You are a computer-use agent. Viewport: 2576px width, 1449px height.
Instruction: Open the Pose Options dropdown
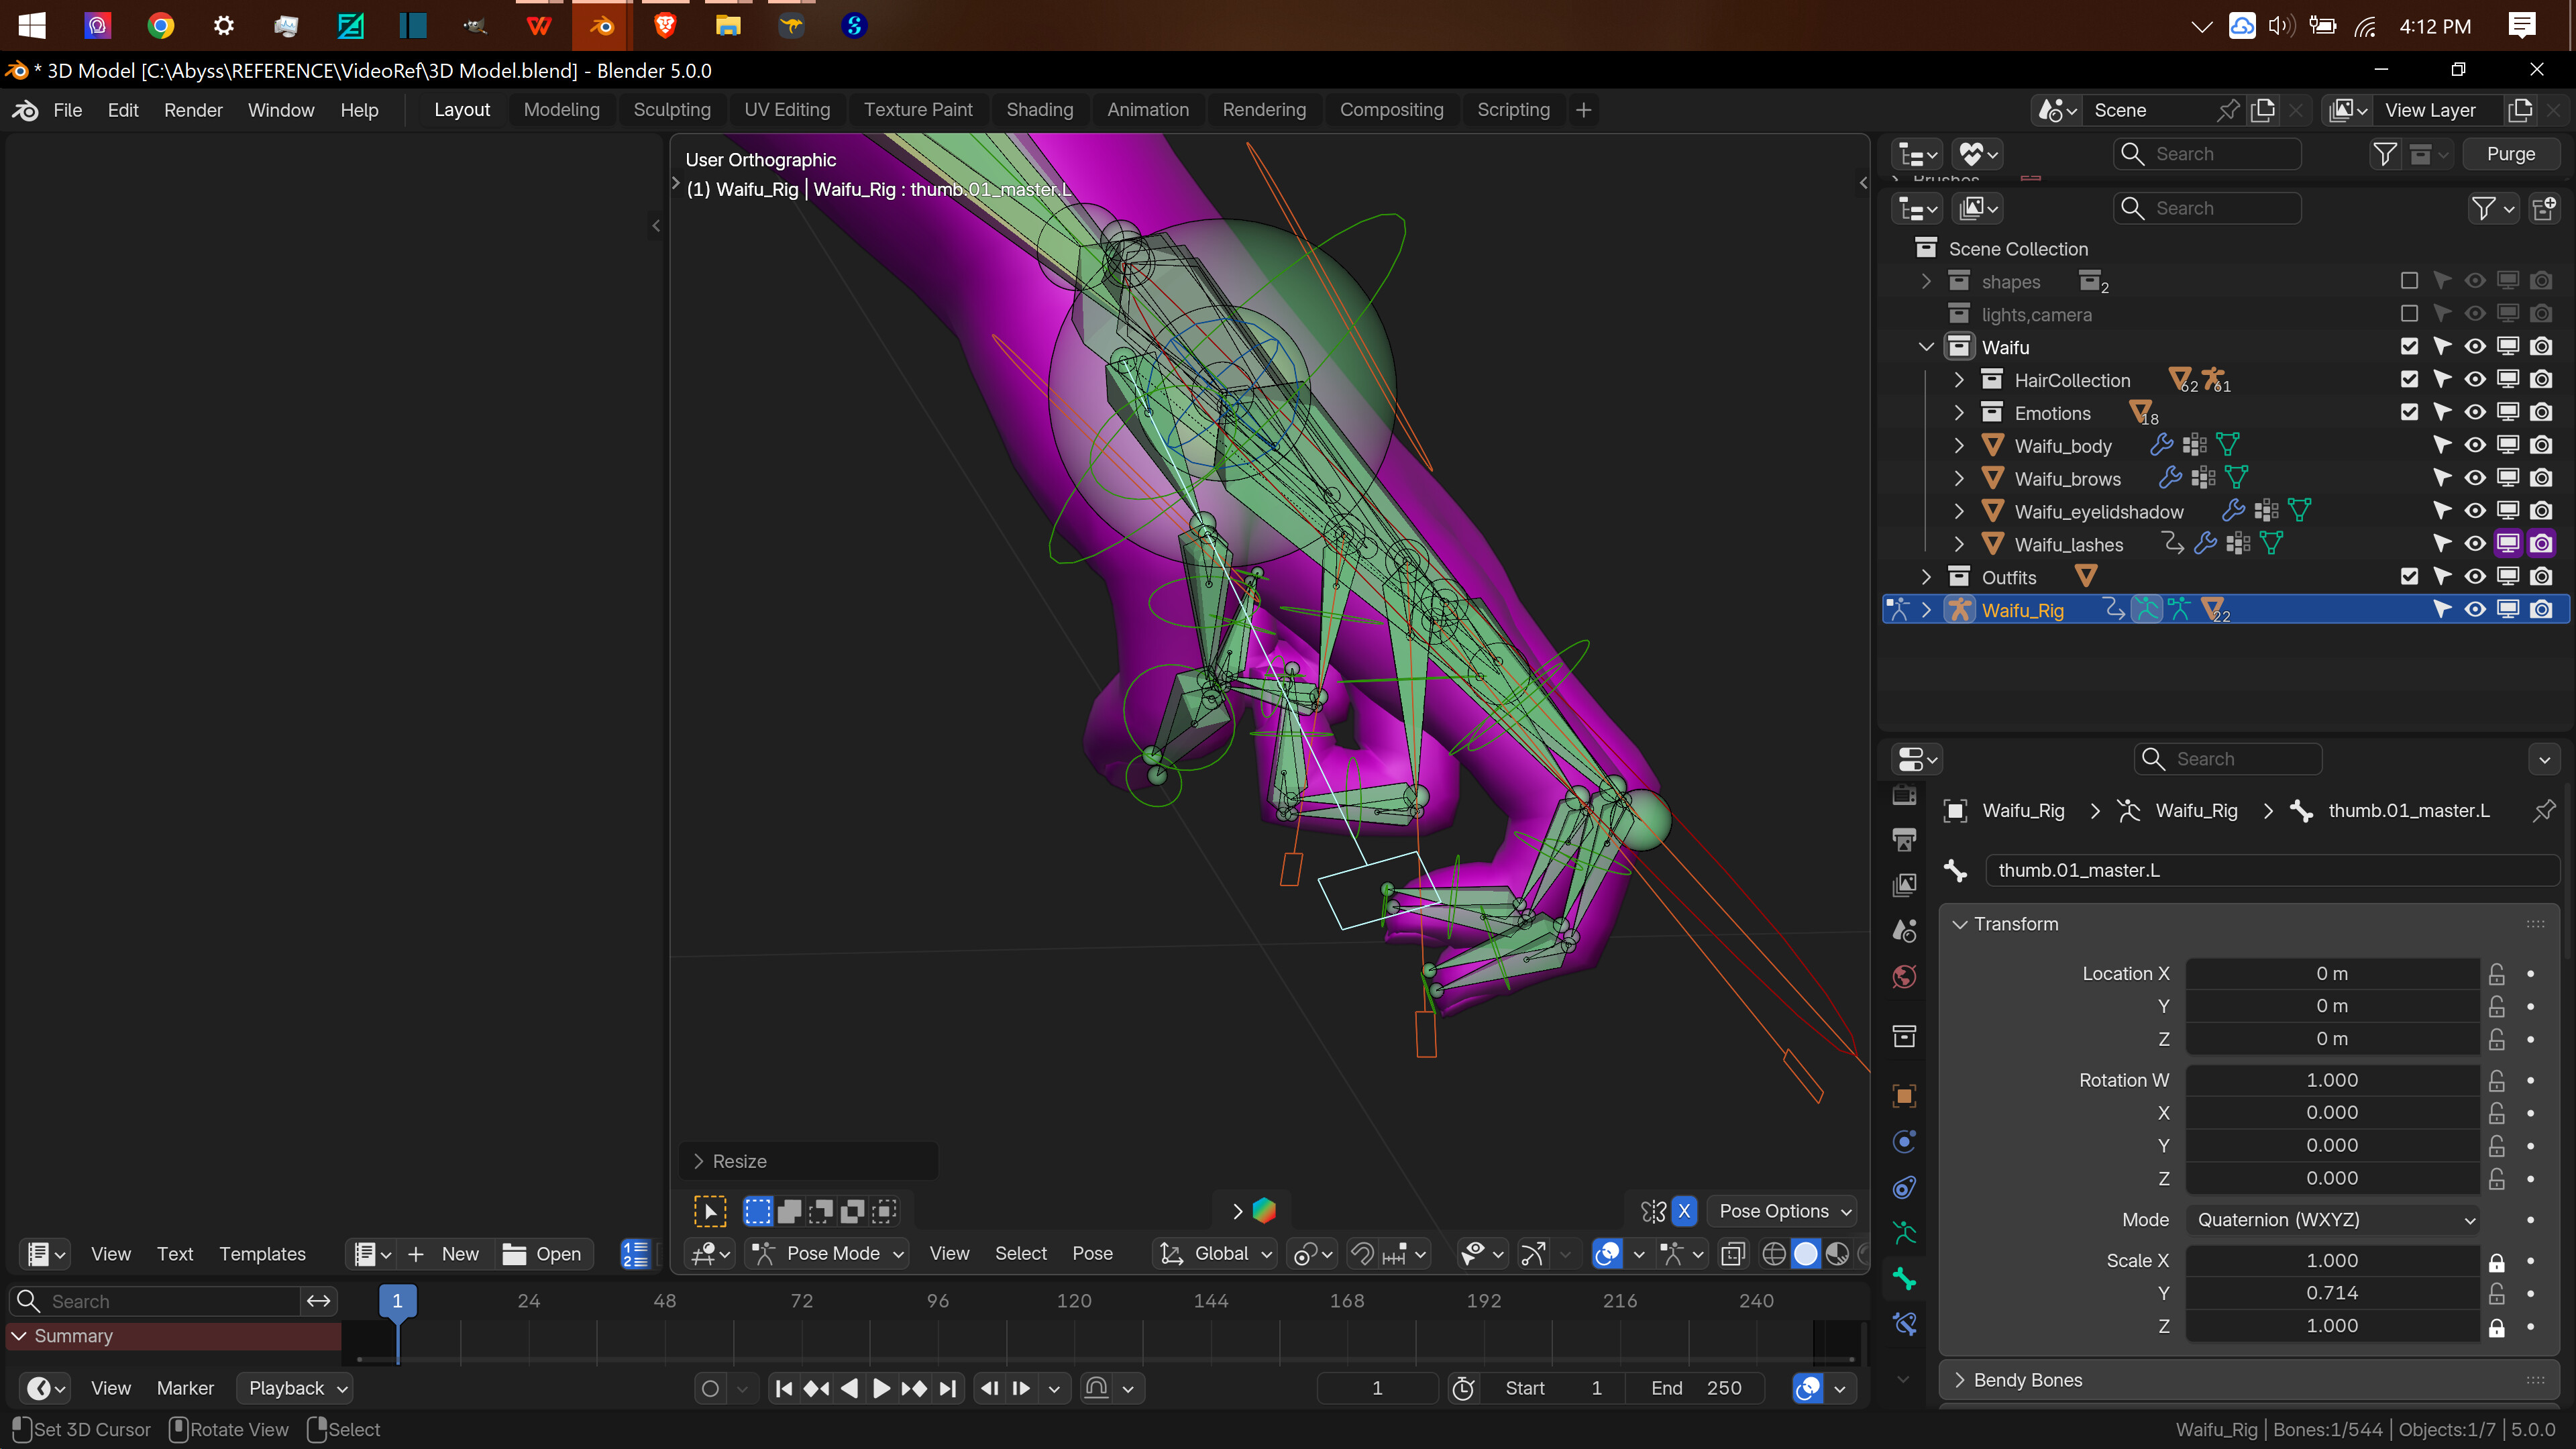(1782, 1212)
